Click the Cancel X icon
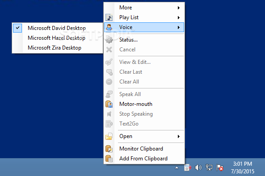 tap(109, 50)
